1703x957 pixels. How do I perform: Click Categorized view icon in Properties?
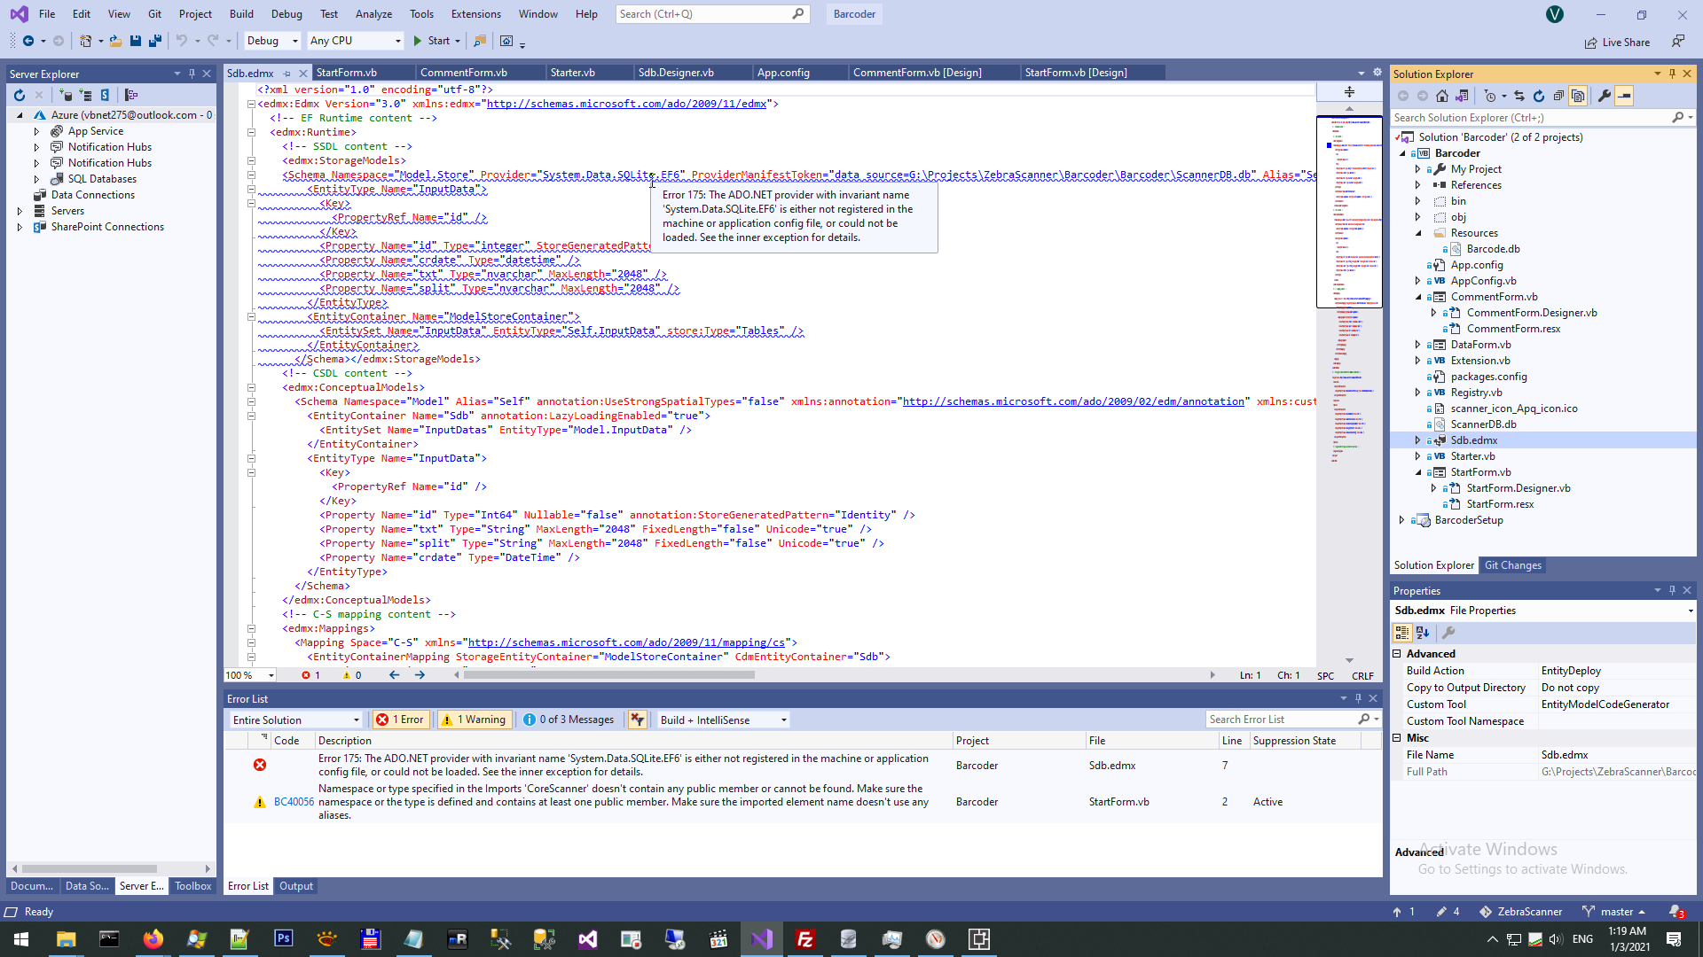tap(1402, 633)
